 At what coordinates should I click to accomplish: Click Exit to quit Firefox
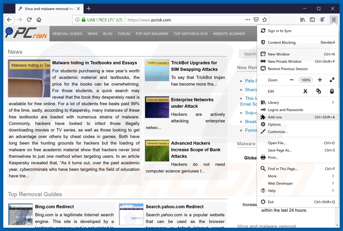(298, 202)
